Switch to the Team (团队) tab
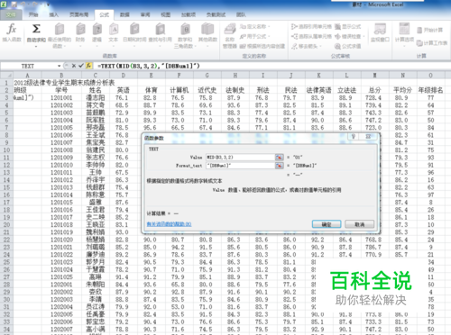451x335 pixels. (241, 14)
